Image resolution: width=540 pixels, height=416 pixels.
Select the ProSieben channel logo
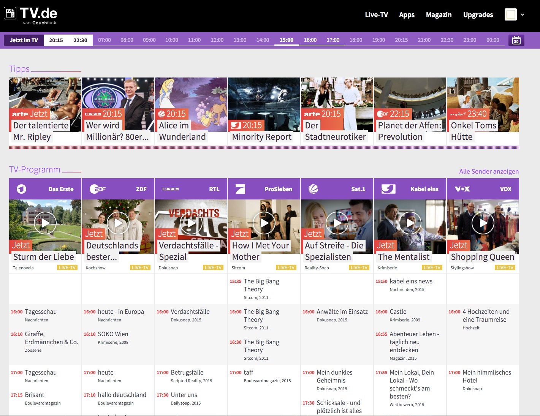(240, 189)
